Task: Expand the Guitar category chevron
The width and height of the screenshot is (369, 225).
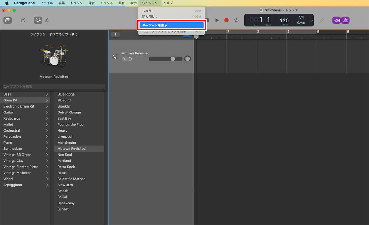Action: point(47,112)
